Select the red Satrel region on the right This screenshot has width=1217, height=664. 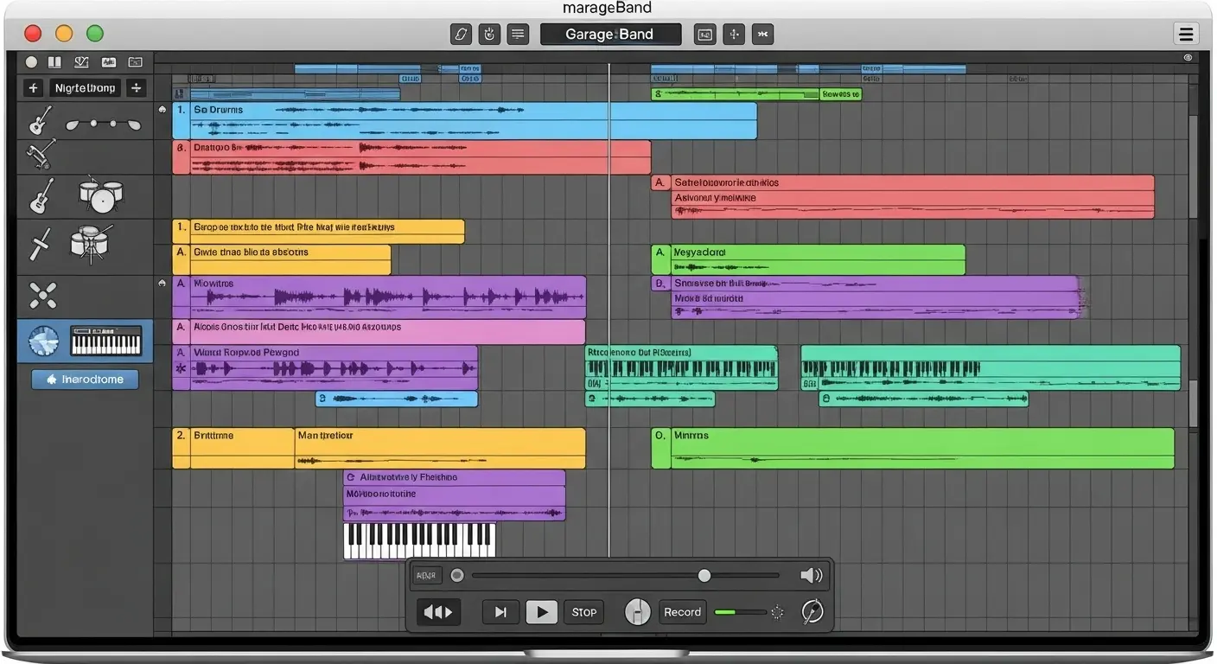click(x=902, y=196)
